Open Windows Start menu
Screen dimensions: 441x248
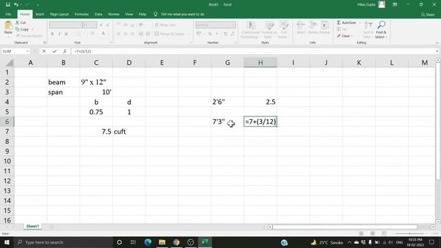7,242
